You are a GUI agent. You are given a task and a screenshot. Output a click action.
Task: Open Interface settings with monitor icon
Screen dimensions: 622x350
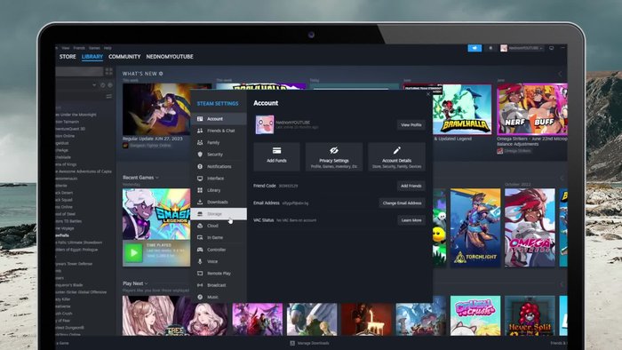tap(219, 179)
